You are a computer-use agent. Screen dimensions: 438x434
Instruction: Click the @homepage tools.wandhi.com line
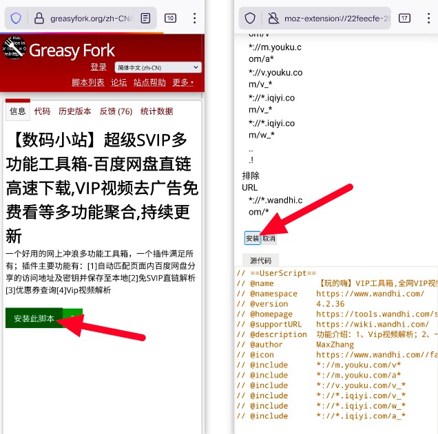337,314
